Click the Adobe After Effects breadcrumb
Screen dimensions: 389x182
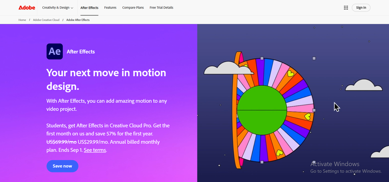pyautogui.click(x=78, y=20)
